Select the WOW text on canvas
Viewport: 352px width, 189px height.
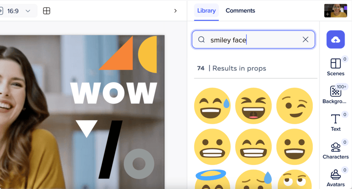coord(113,93)
